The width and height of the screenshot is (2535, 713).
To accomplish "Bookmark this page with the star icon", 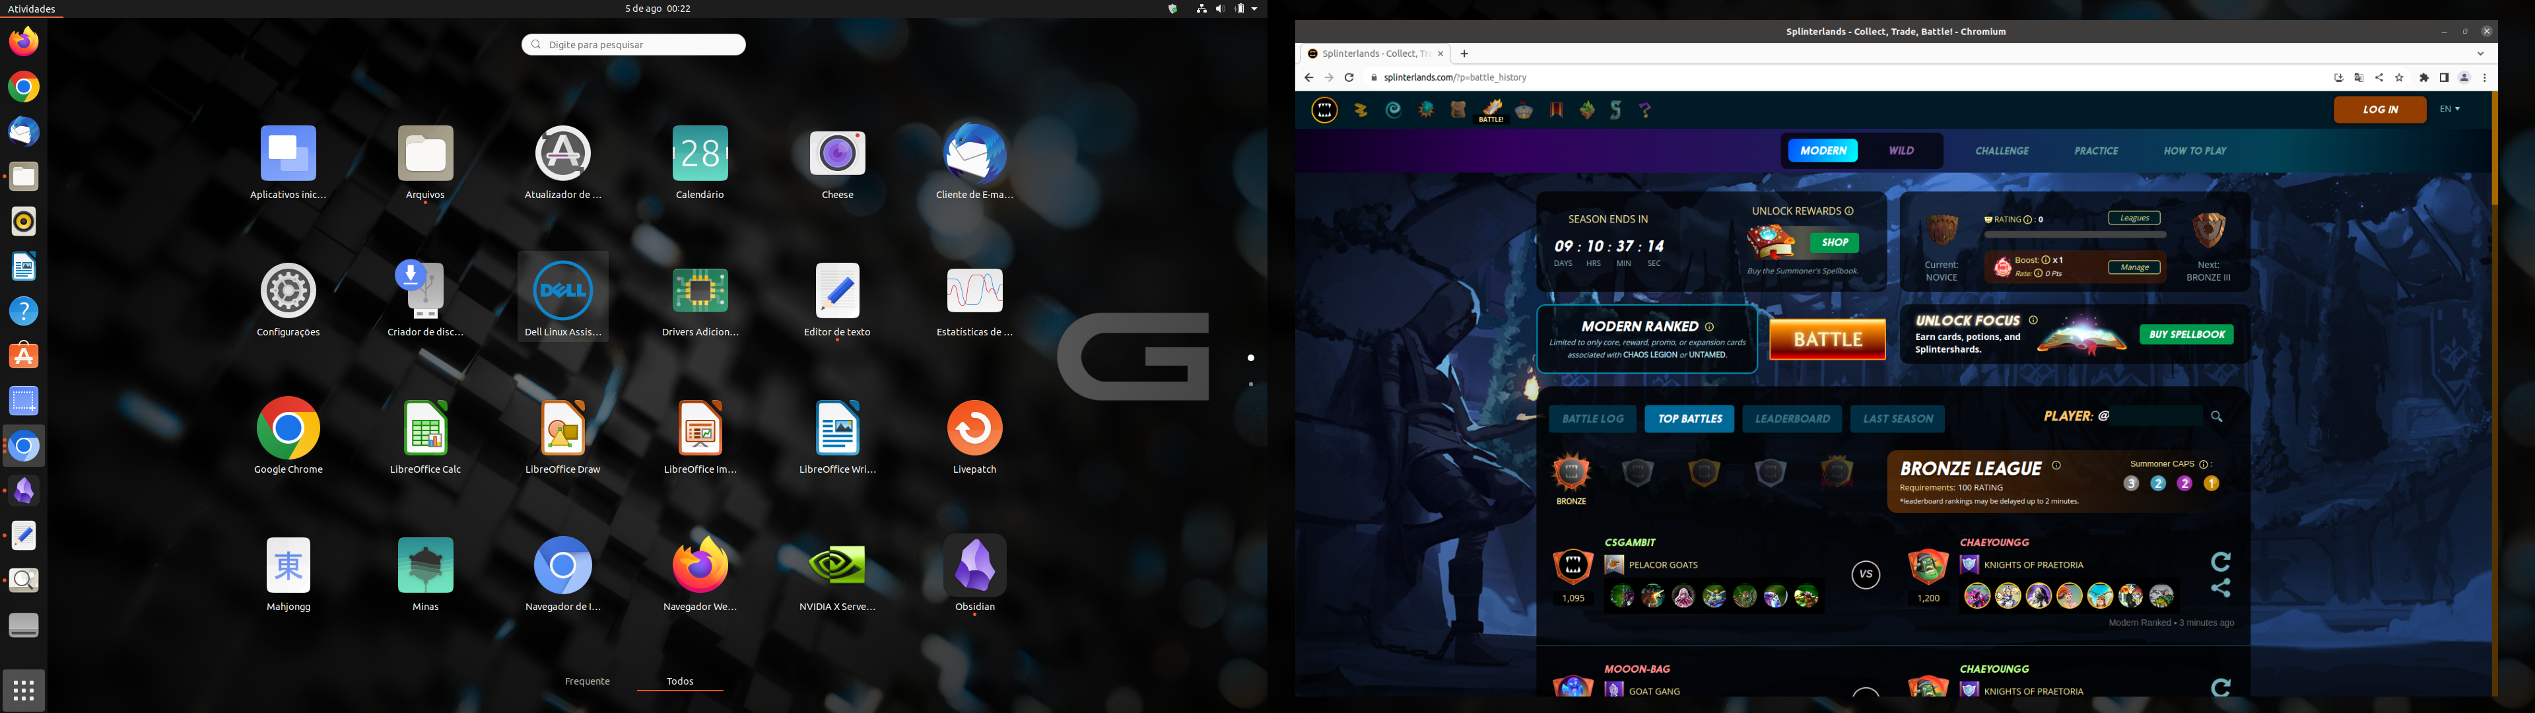I will [2399, 78].
